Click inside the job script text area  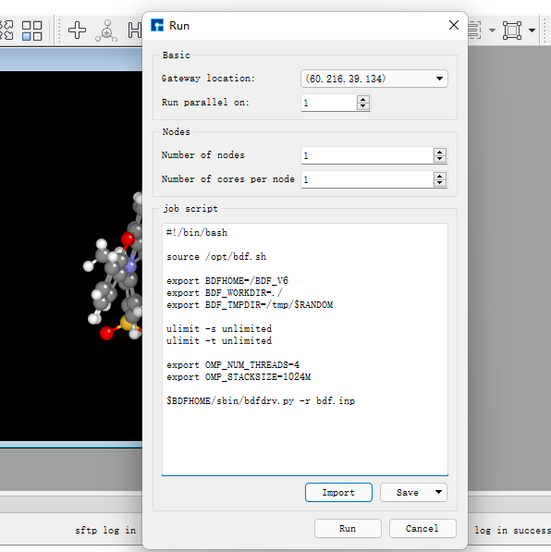click(x=305, y=350)
